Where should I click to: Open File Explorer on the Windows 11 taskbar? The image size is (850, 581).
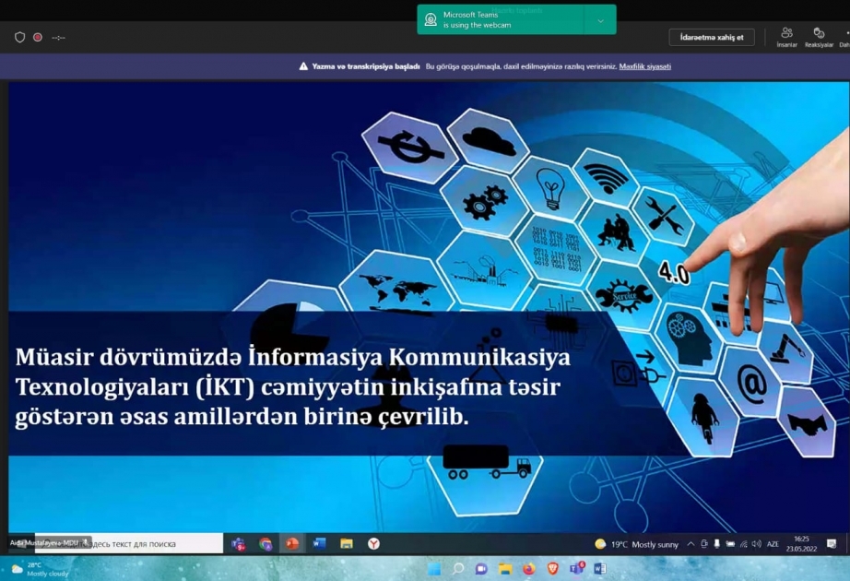505,568
